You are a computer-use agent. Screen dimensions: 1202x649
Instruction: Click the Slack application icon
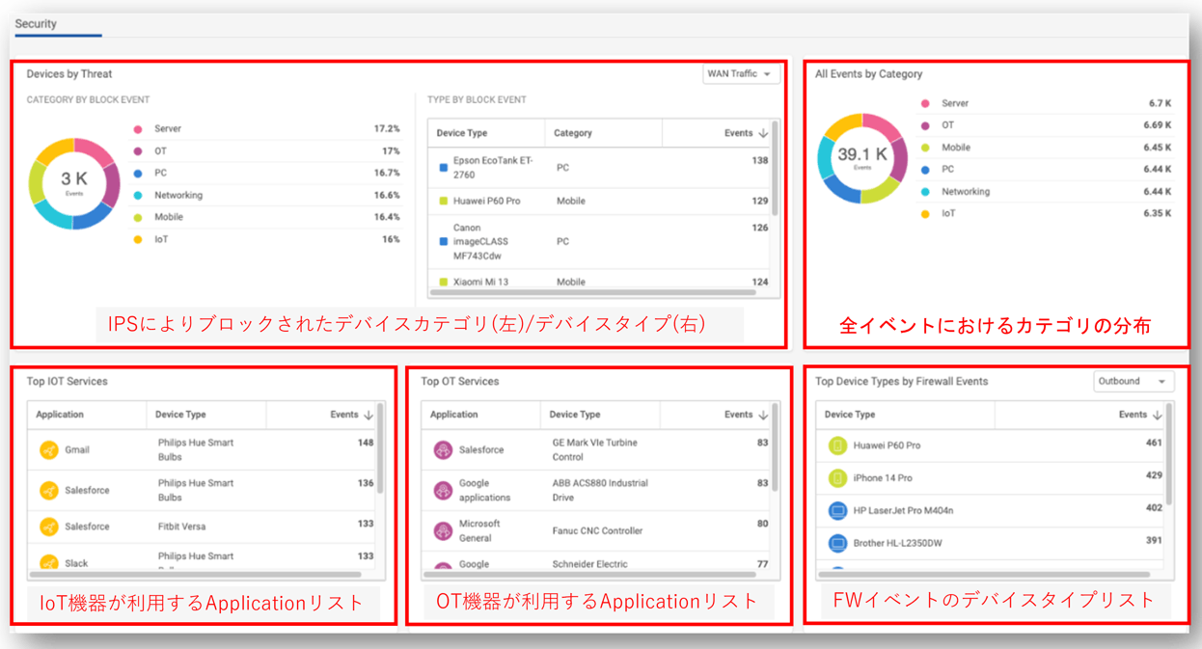tap(49, 562)
